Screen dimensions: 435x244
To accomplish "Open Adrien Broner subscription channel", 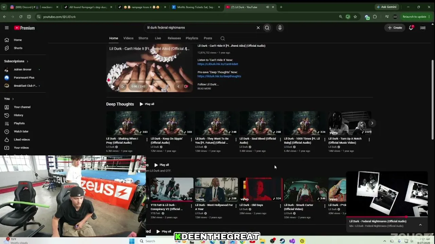I will pyautogui.click(x=23, y=69).
